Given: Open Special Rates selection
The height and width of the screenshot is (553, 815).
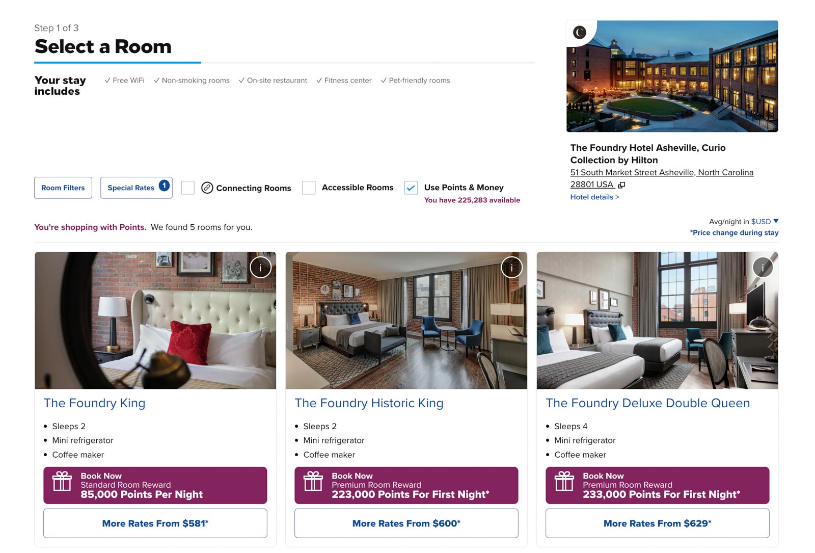Looking at the screenshot, I should pos(137,188).
